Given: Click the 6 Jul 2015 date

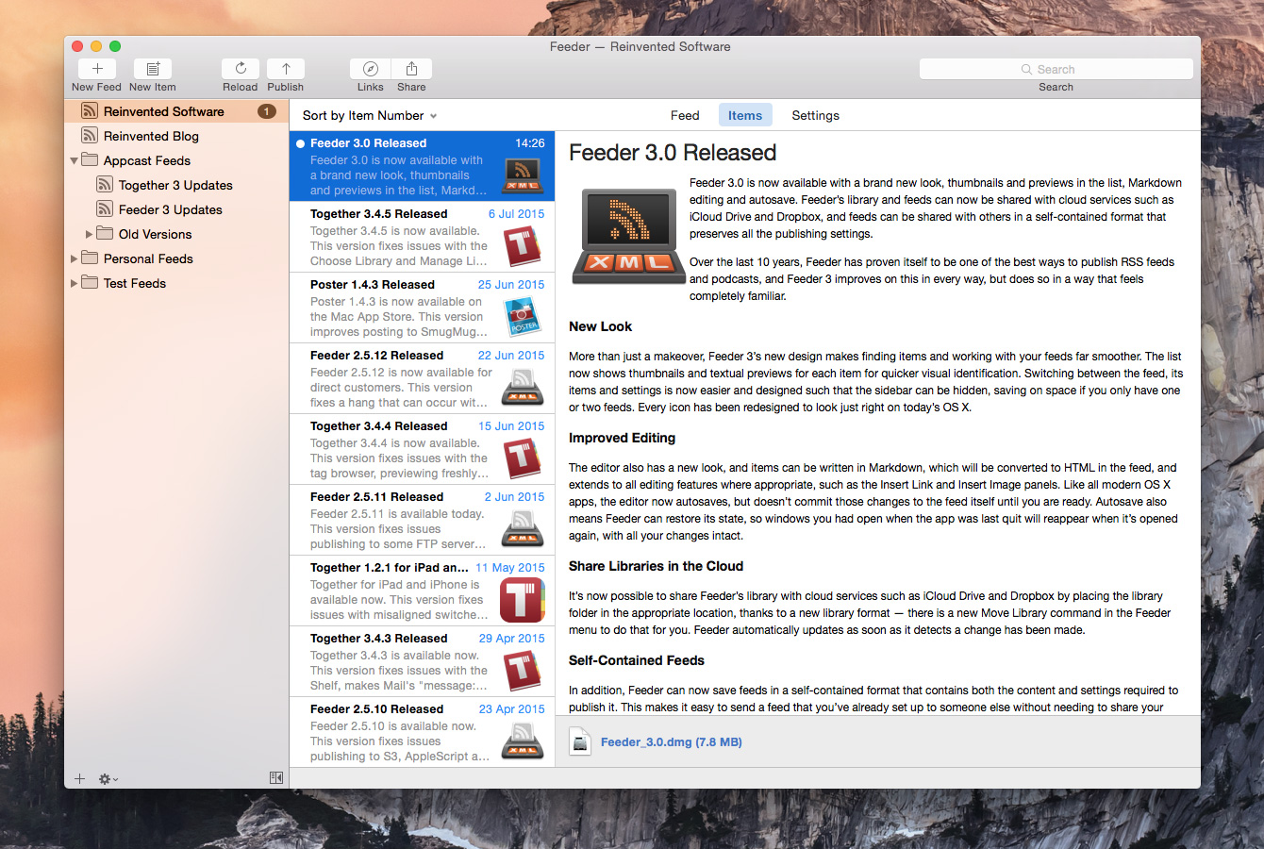Looking at the screenshot, I should click(516, 213).
